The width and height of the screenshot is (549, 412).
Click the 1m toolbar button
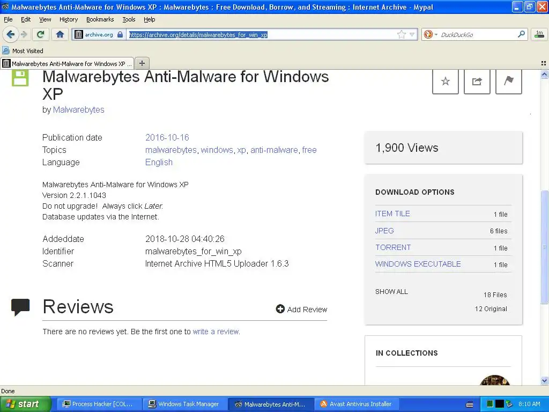pyautogui.click(x=539, y=34)
